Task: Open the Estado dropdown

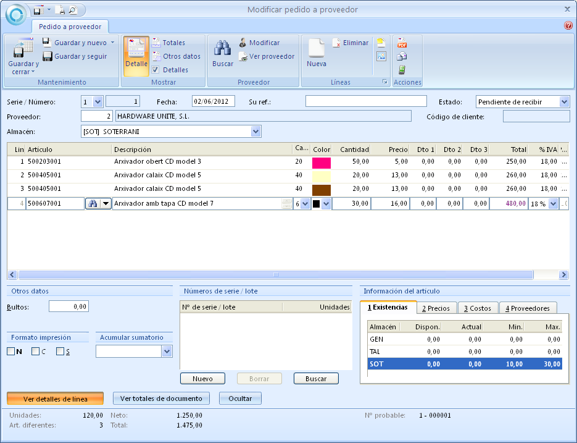Action: [564, 101]
